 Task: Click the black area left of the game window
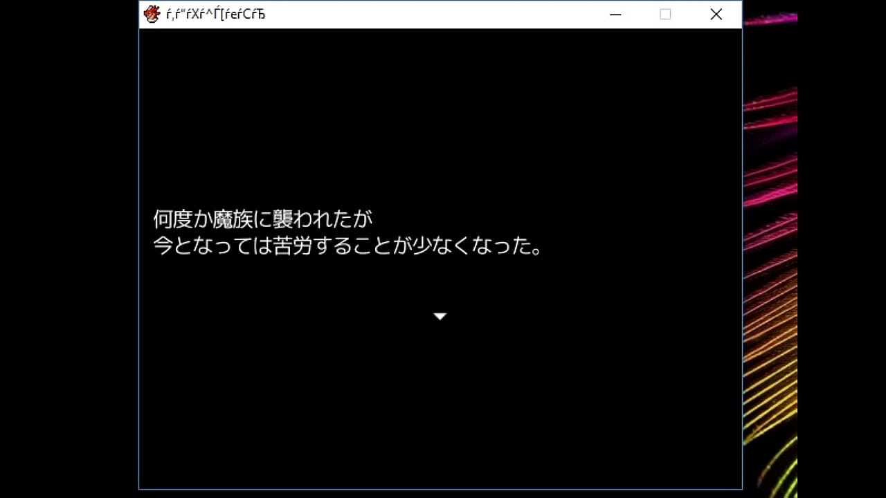point(69,249)
